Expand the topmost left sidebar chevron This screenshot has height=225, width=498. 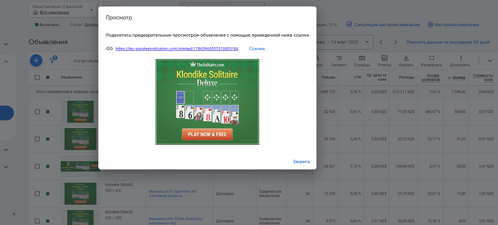click(6, 44)
